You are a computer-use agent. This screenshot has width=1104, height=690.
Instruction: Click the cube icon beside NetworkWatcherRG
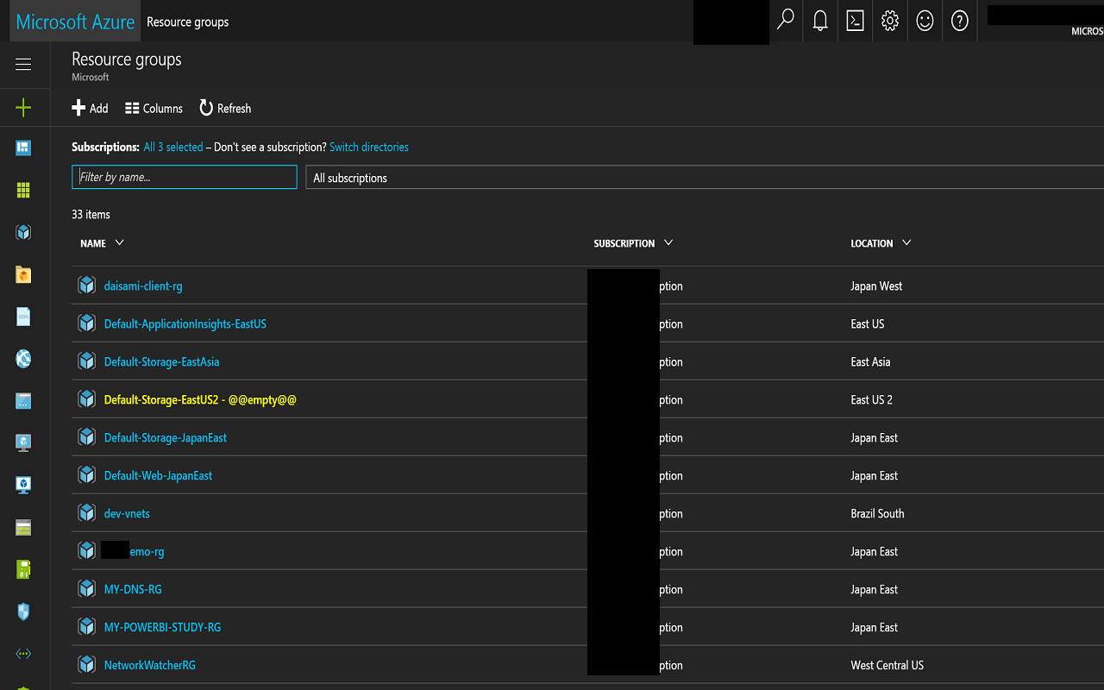86,665
